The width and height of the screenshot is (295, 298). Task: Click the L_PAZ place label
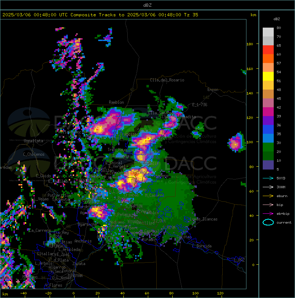click(x=239, y=260)
